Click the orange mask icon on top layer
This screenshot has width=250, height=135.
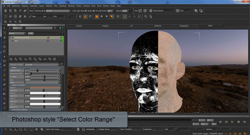coord(48,37)
